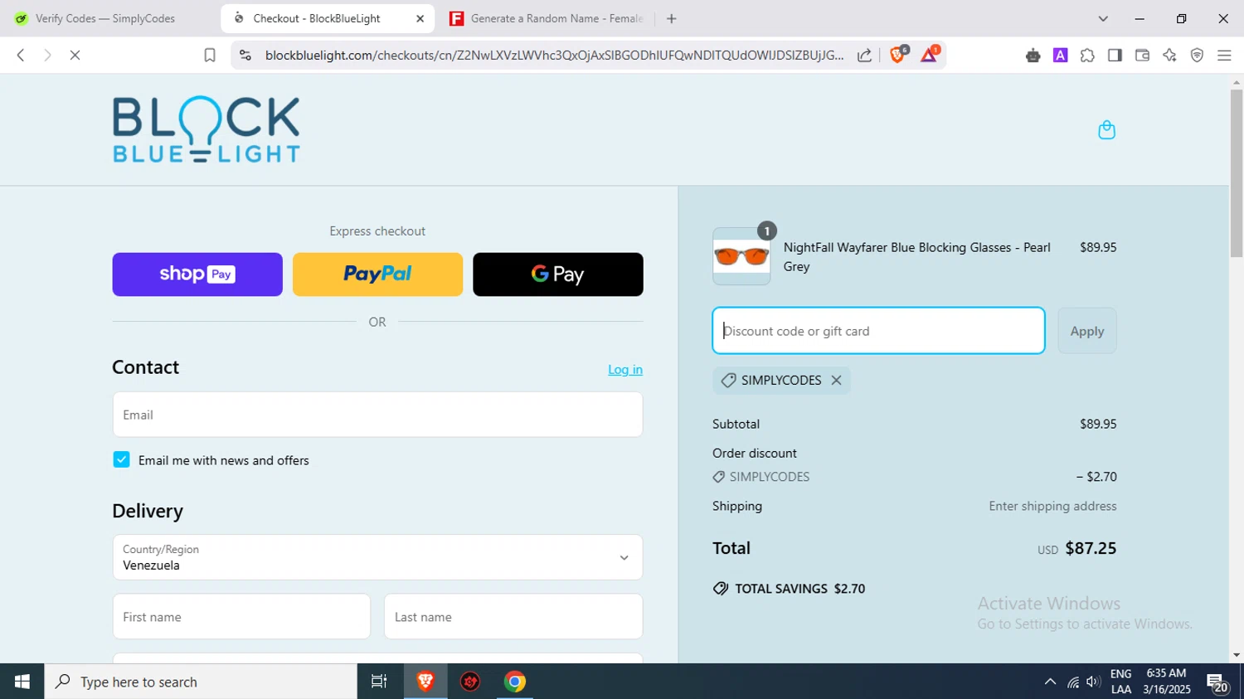Open the Brave Rewards triangle icon
This screenshot has height=699, width=1244.
(x=929, y=55)
